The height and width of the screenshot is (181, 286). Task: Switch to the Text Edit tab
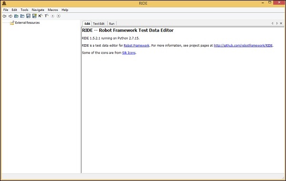click(x=99, y=24)
